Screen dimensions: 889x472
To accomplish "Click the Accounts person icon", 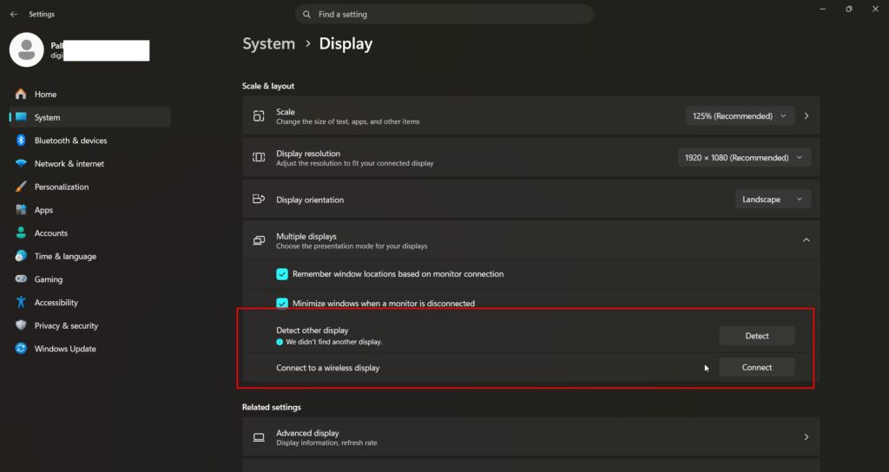I will 21,233.
